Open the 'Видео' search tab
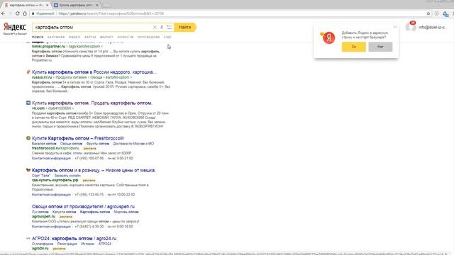Screen dimensions: 454x255 coord(74,37)
